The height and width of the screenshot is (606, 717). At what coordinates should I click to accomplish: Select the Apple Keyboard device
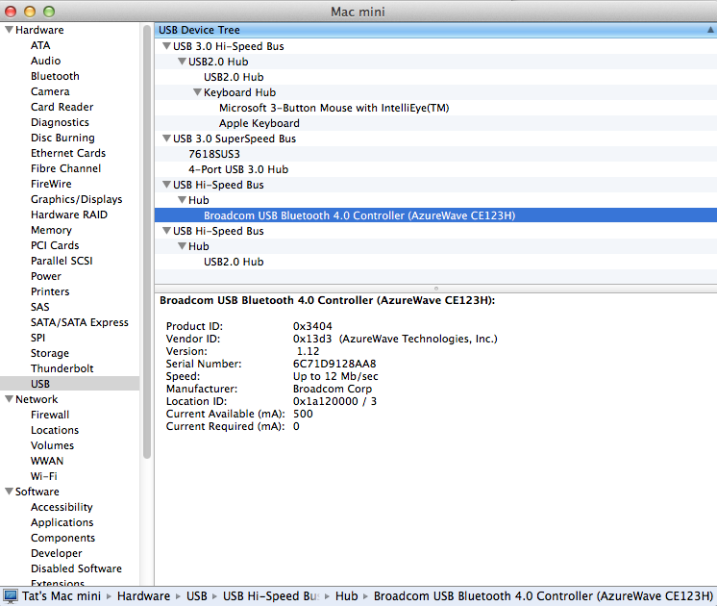[x=259, y=123]
